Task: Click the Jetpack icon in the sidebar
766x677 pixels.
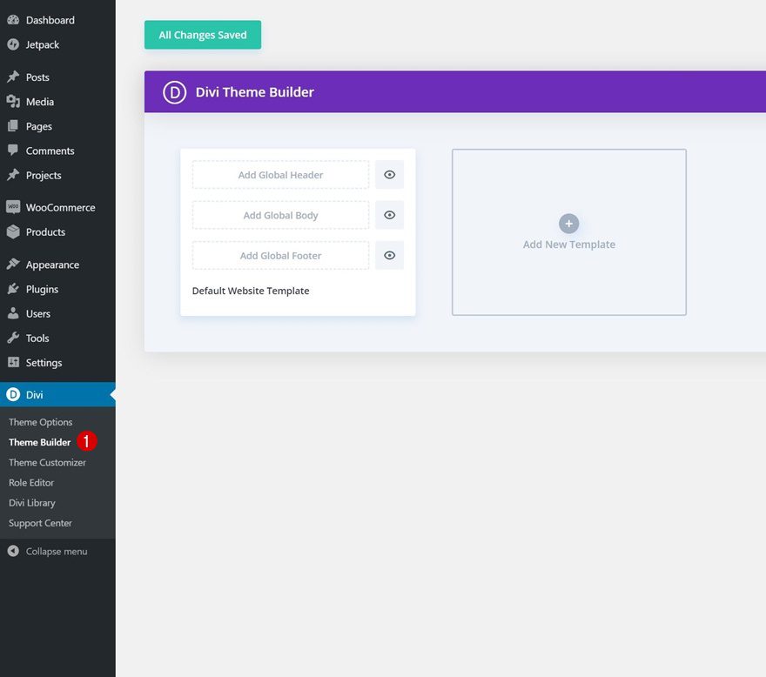Action: [x=16, y=44]
